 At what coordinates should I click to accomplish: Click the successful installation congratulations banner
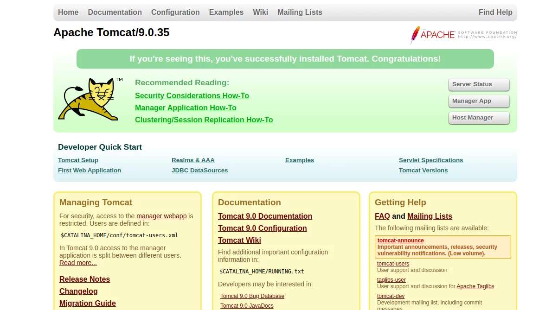click(285, 59)
